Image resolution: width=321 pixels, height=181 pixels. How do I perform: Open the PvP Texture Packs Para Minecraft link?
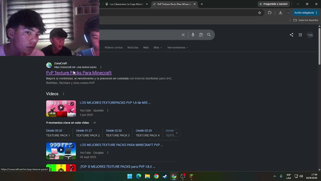point(79,73)
